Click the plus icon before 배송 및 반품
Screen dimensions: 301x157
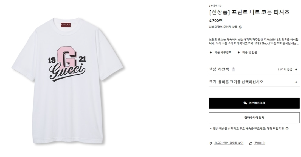(x=239, y=53)
